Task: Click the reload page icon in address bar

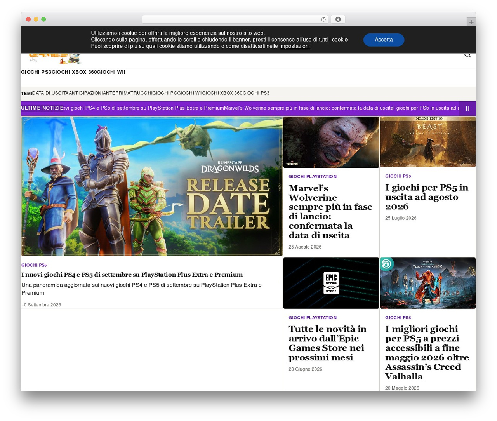Action: [x=323, y=19]
